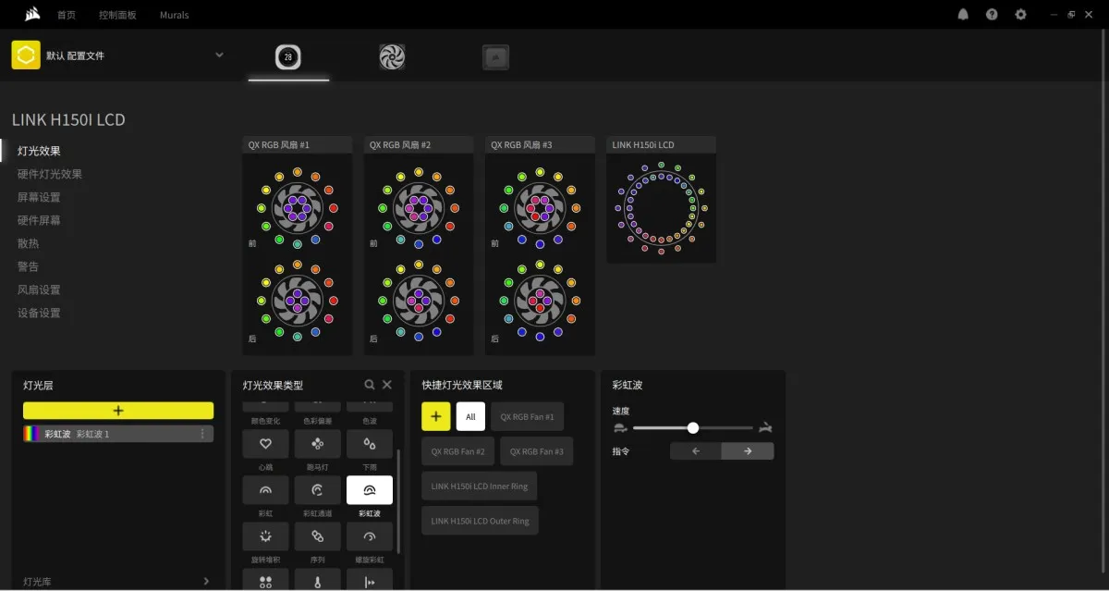Select the third device icon in device bar
This screenshot has width=1109, height=591.
[495, 57]
